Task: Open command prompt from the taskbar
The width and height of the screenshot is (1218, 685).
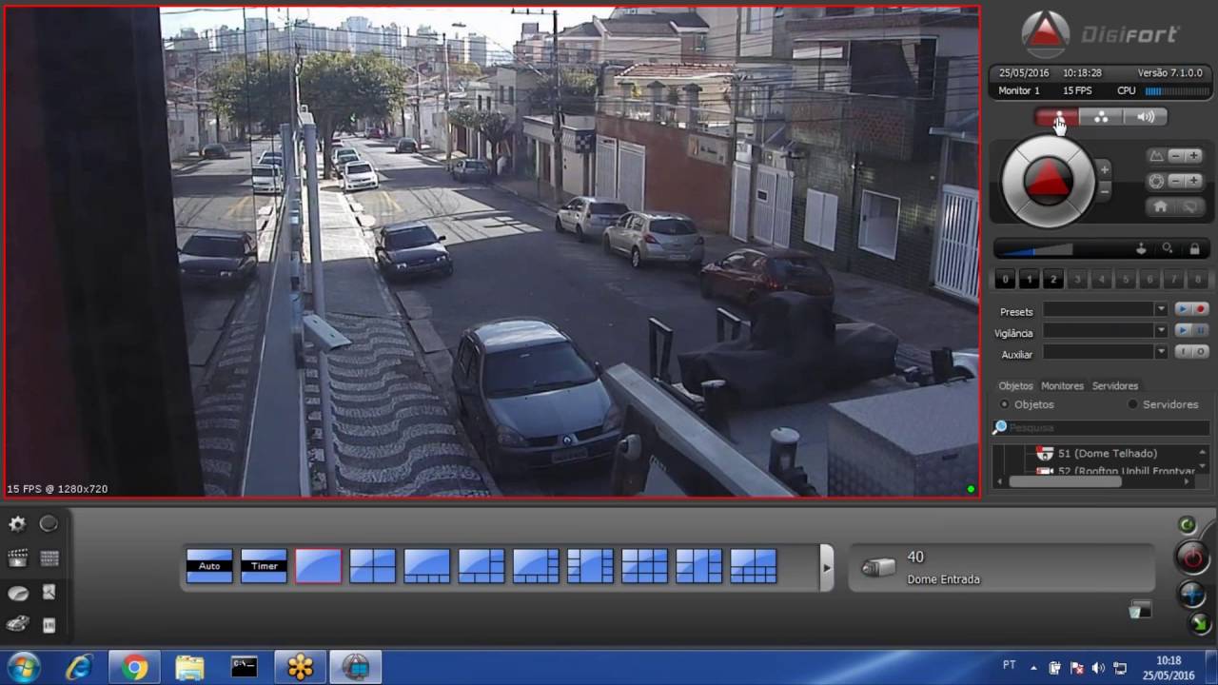Action: tap(245, 668)
